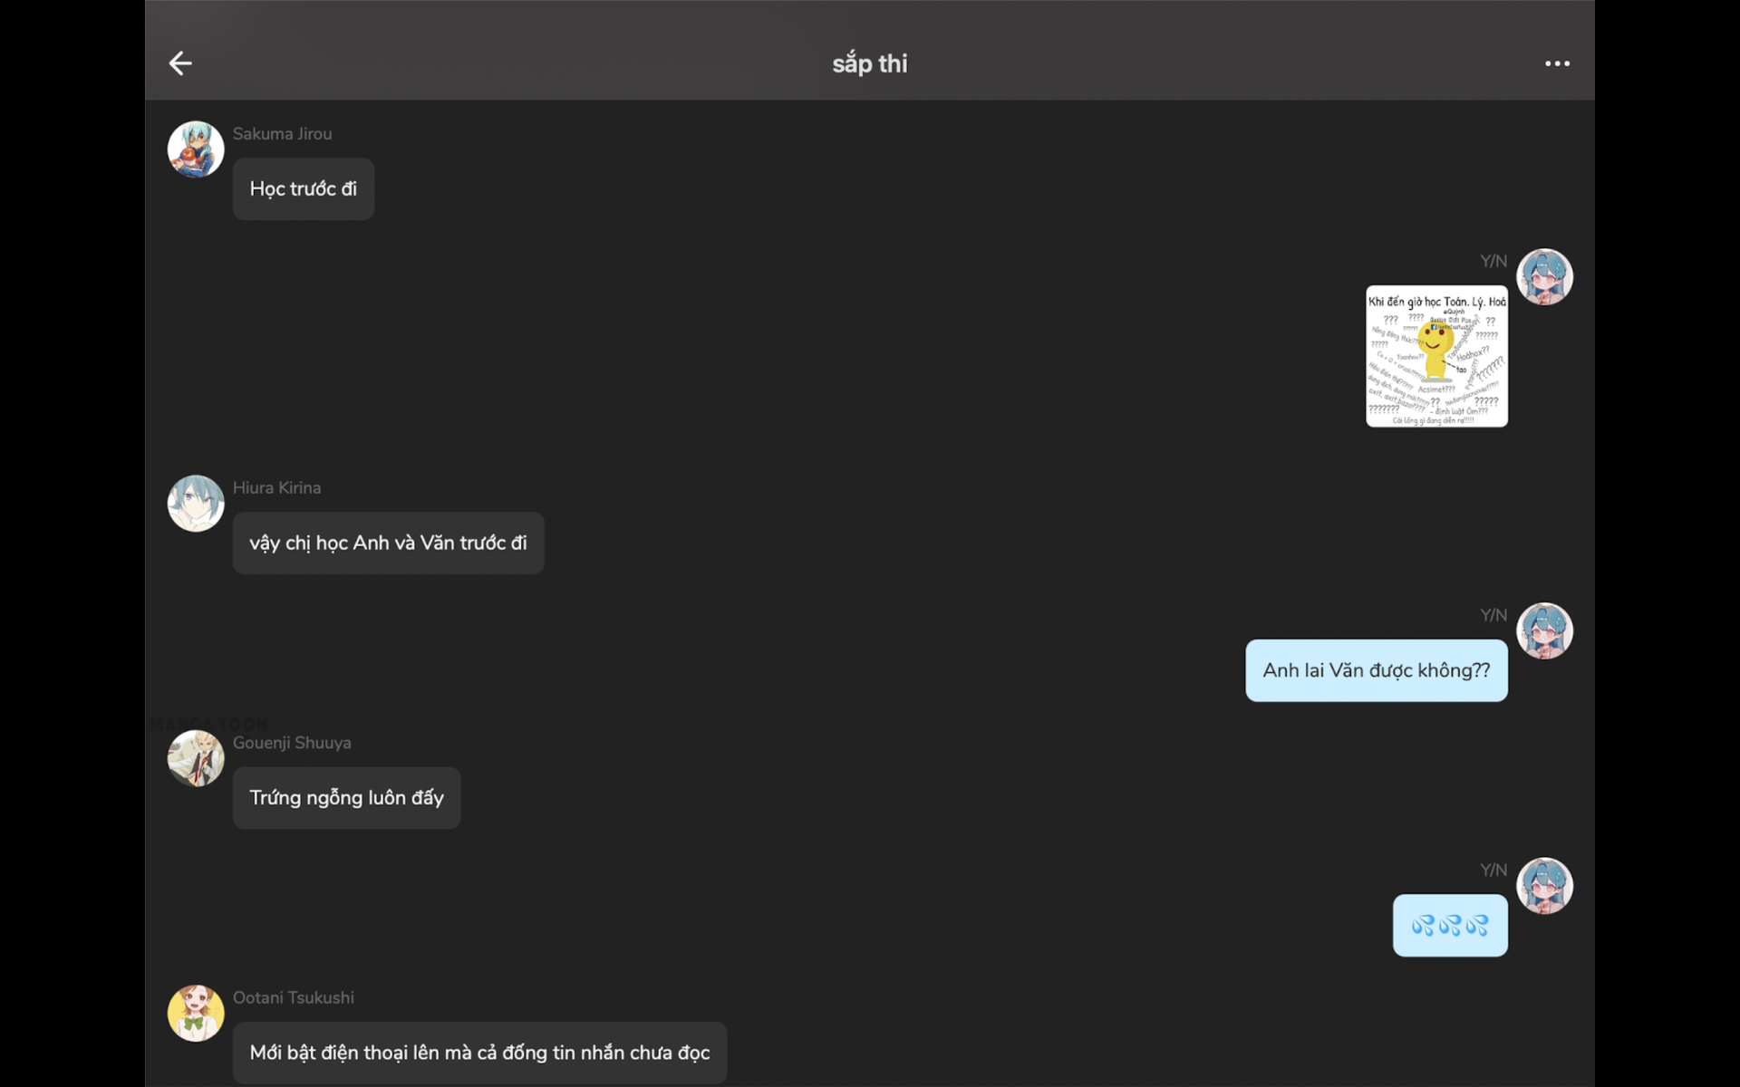Open the meme image sent by Y/N
The image size is (1740, 1087).
click(x=1437, y=356)
